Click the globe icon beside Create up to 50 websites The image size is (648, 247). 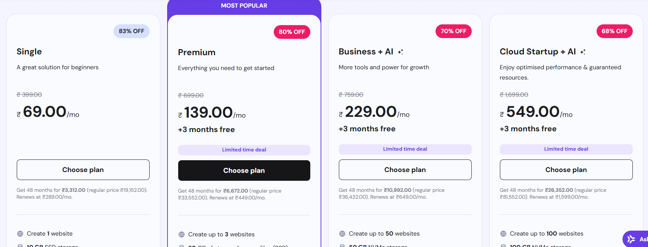point(342,233)
